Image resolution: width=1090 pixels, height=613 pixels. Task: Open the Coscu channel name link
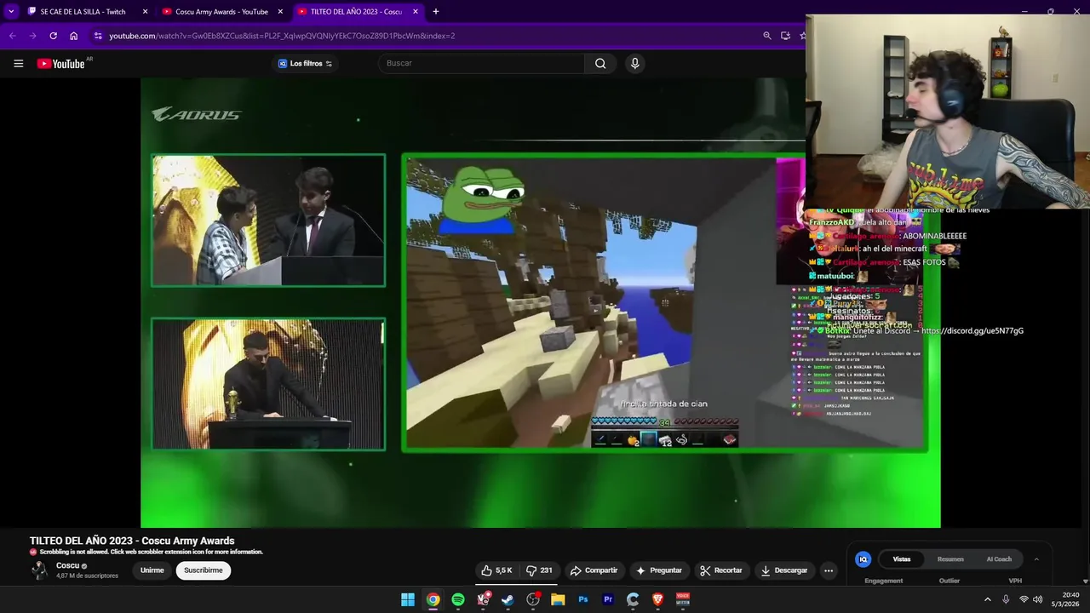coord(67,565)
